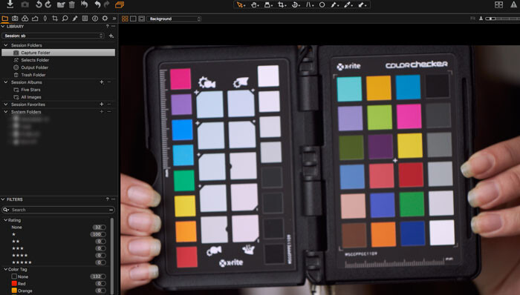Select the Rotate straighten tool

(x=296, y=5)
